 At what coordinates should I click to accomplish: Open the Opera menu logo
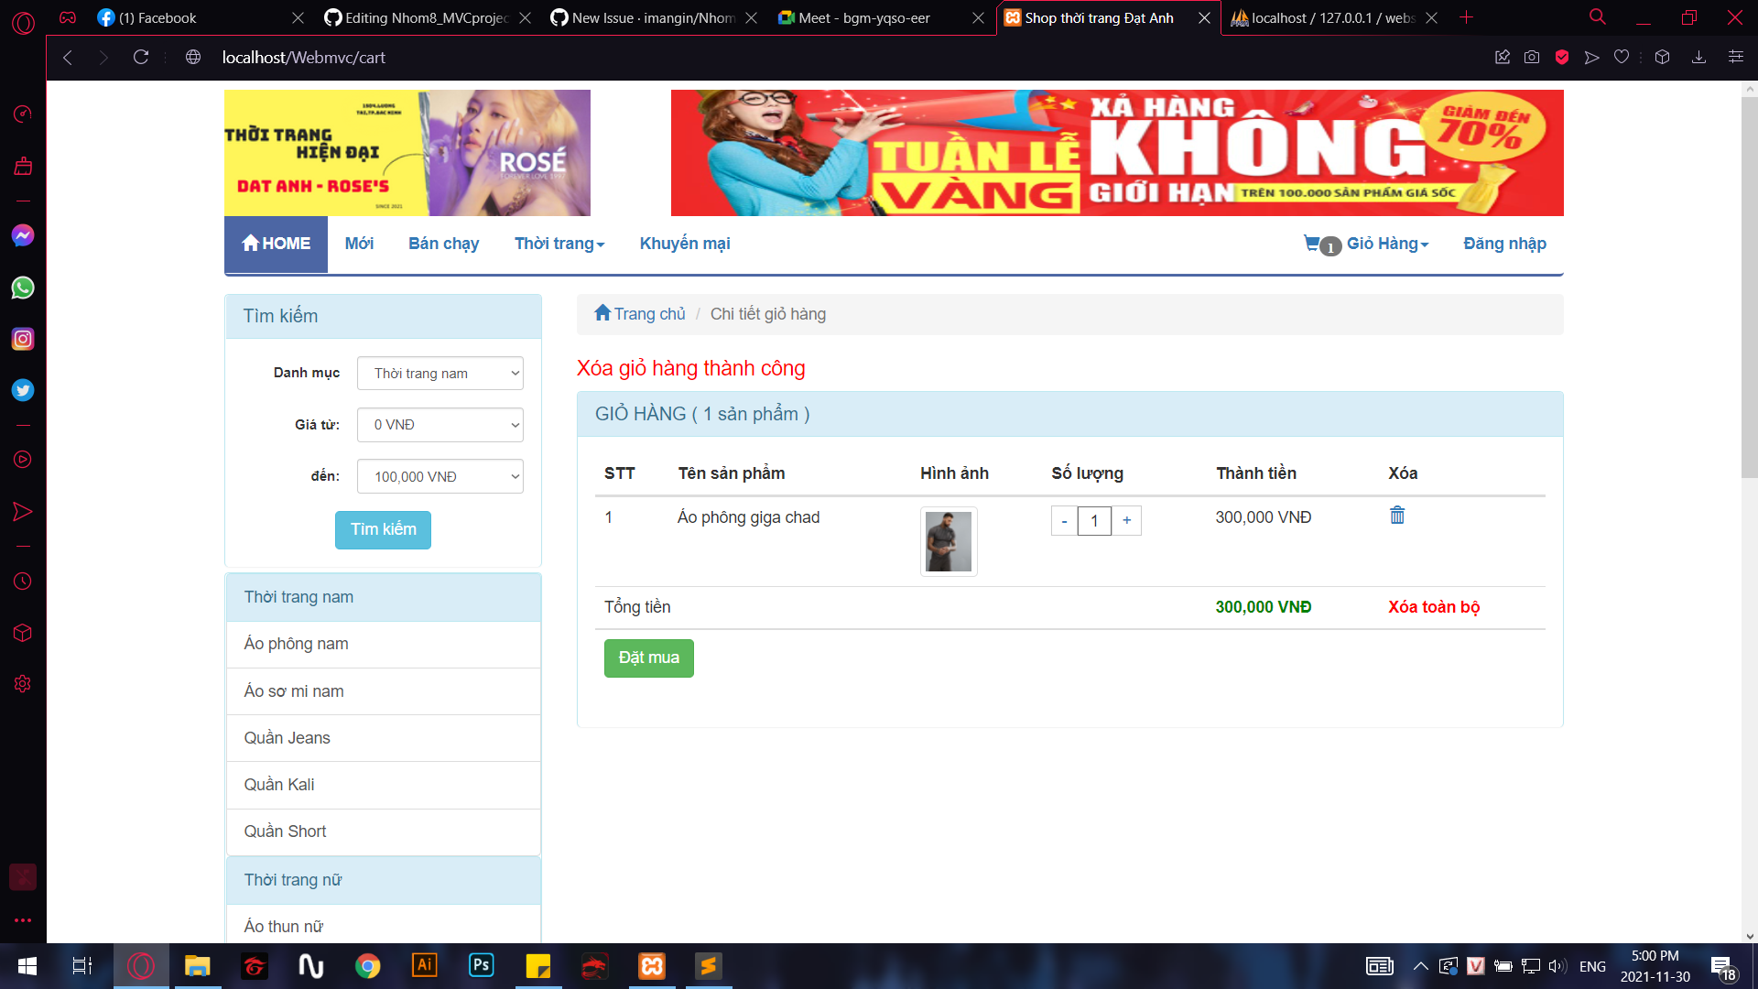(x=23, y=22)
